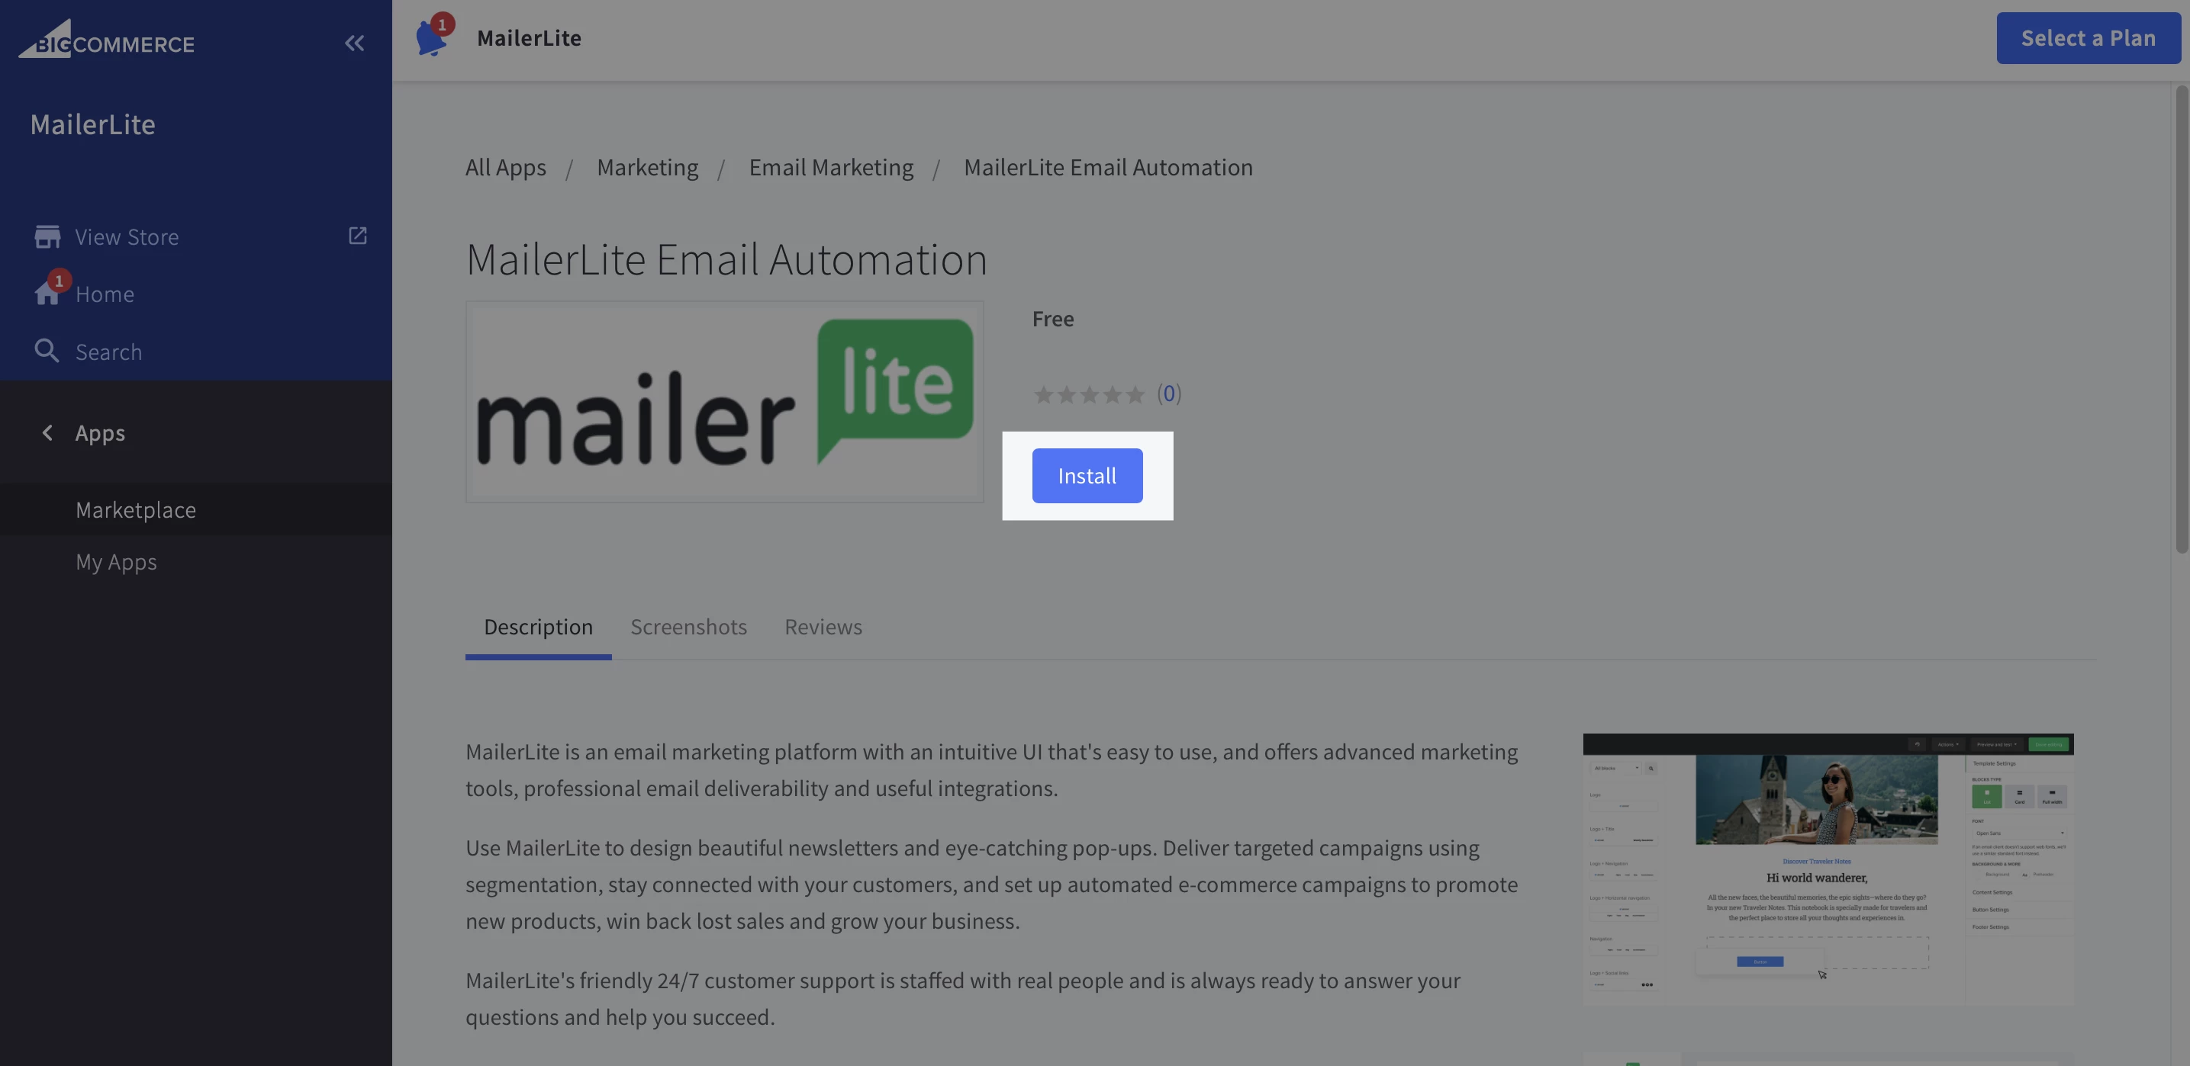Click the page vertical scrollbar

2182,319
